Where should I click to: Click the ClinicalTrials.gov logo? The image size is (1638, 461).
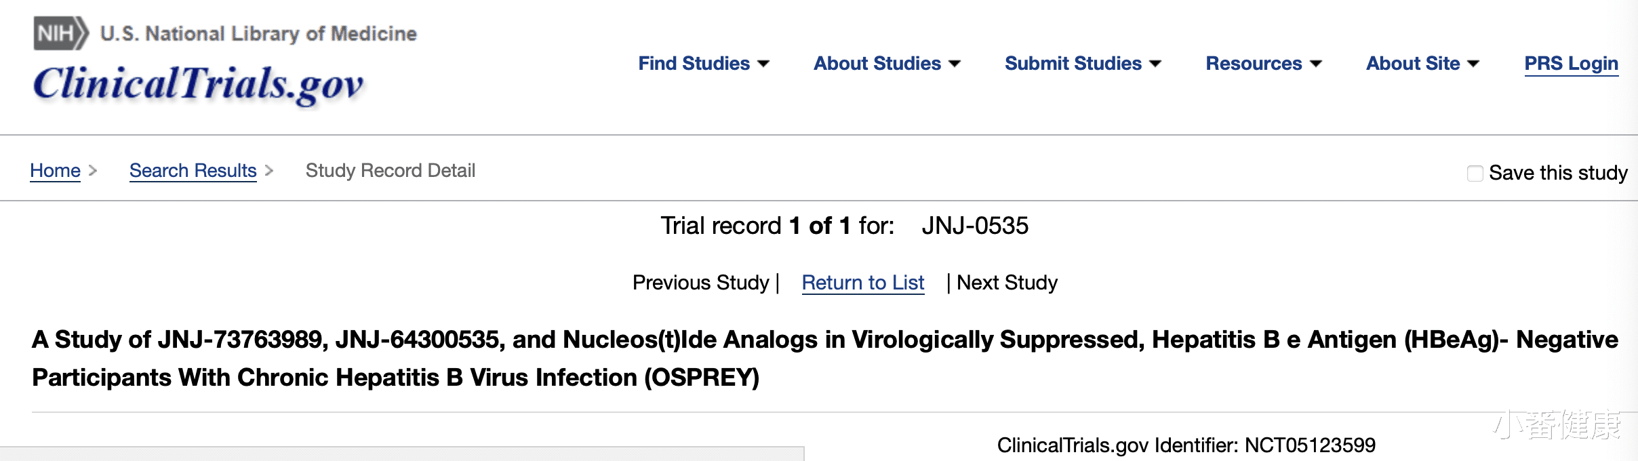(x=198, y=85)
